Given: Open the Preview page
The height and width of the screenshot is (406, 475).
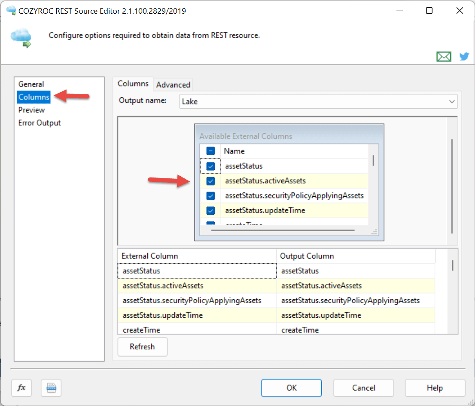Looking at the screenshot, I should (x=31, y=110).
